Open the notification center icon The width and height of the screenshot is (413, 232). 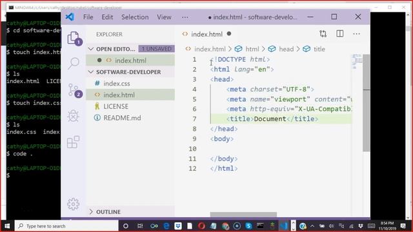point(403,226)
